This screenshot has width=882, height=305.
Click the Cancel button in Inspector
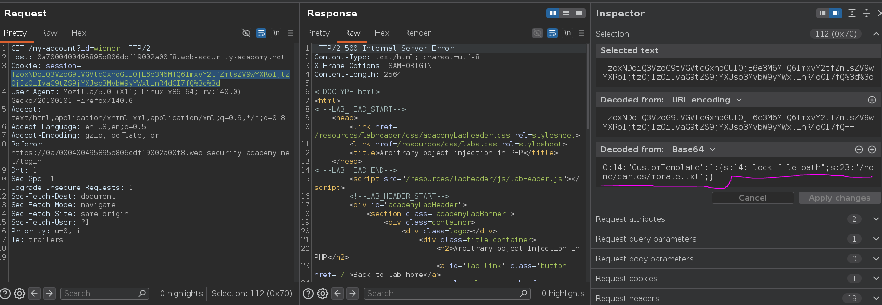coord(752,198)
